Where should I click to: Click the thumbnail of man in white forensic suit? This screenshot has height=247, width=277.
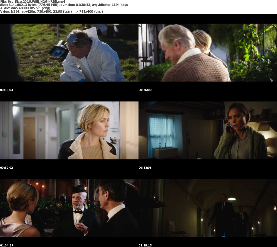pyautogui.click(x=69, y=53)
